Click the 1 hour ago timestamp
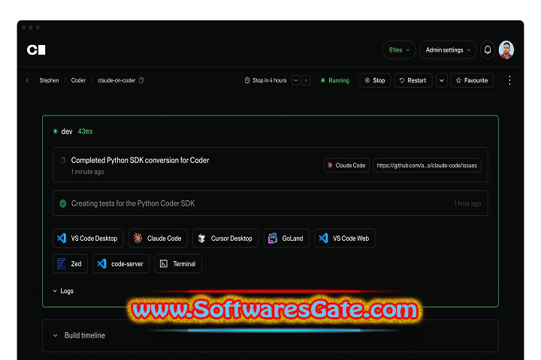Image resolution: width=541 pixels, height=360 pixels. click(x=467, y=203)
